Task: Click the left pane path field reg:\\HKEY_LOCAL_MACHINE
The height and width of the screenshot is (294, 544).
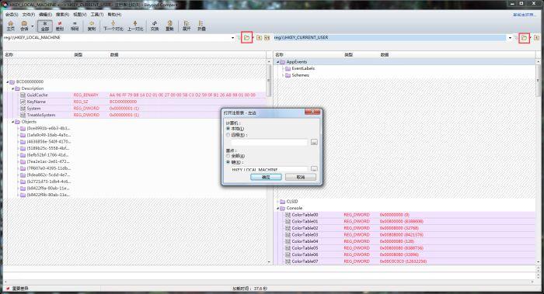Action: click(x=117, y=37)
